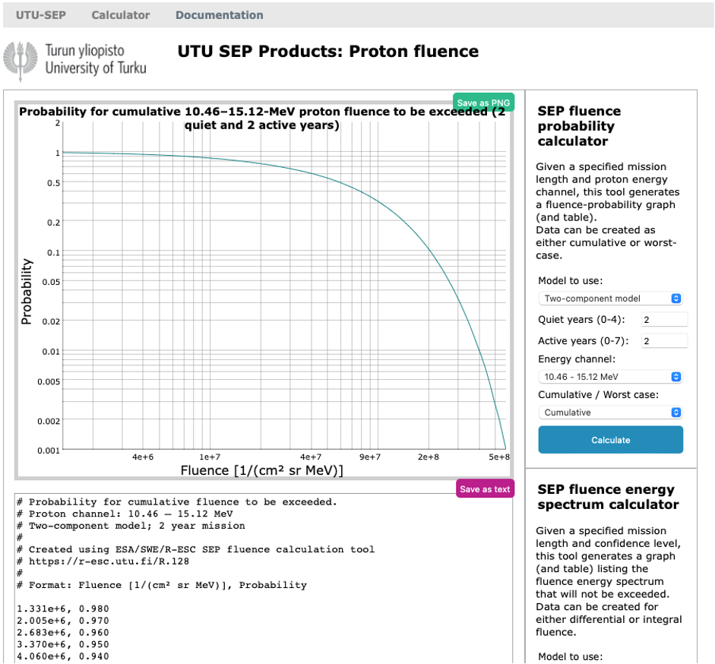The image size is (715, 664).
Task: Click the SEP fluence probability calculator heading
Action: point(579,126)
